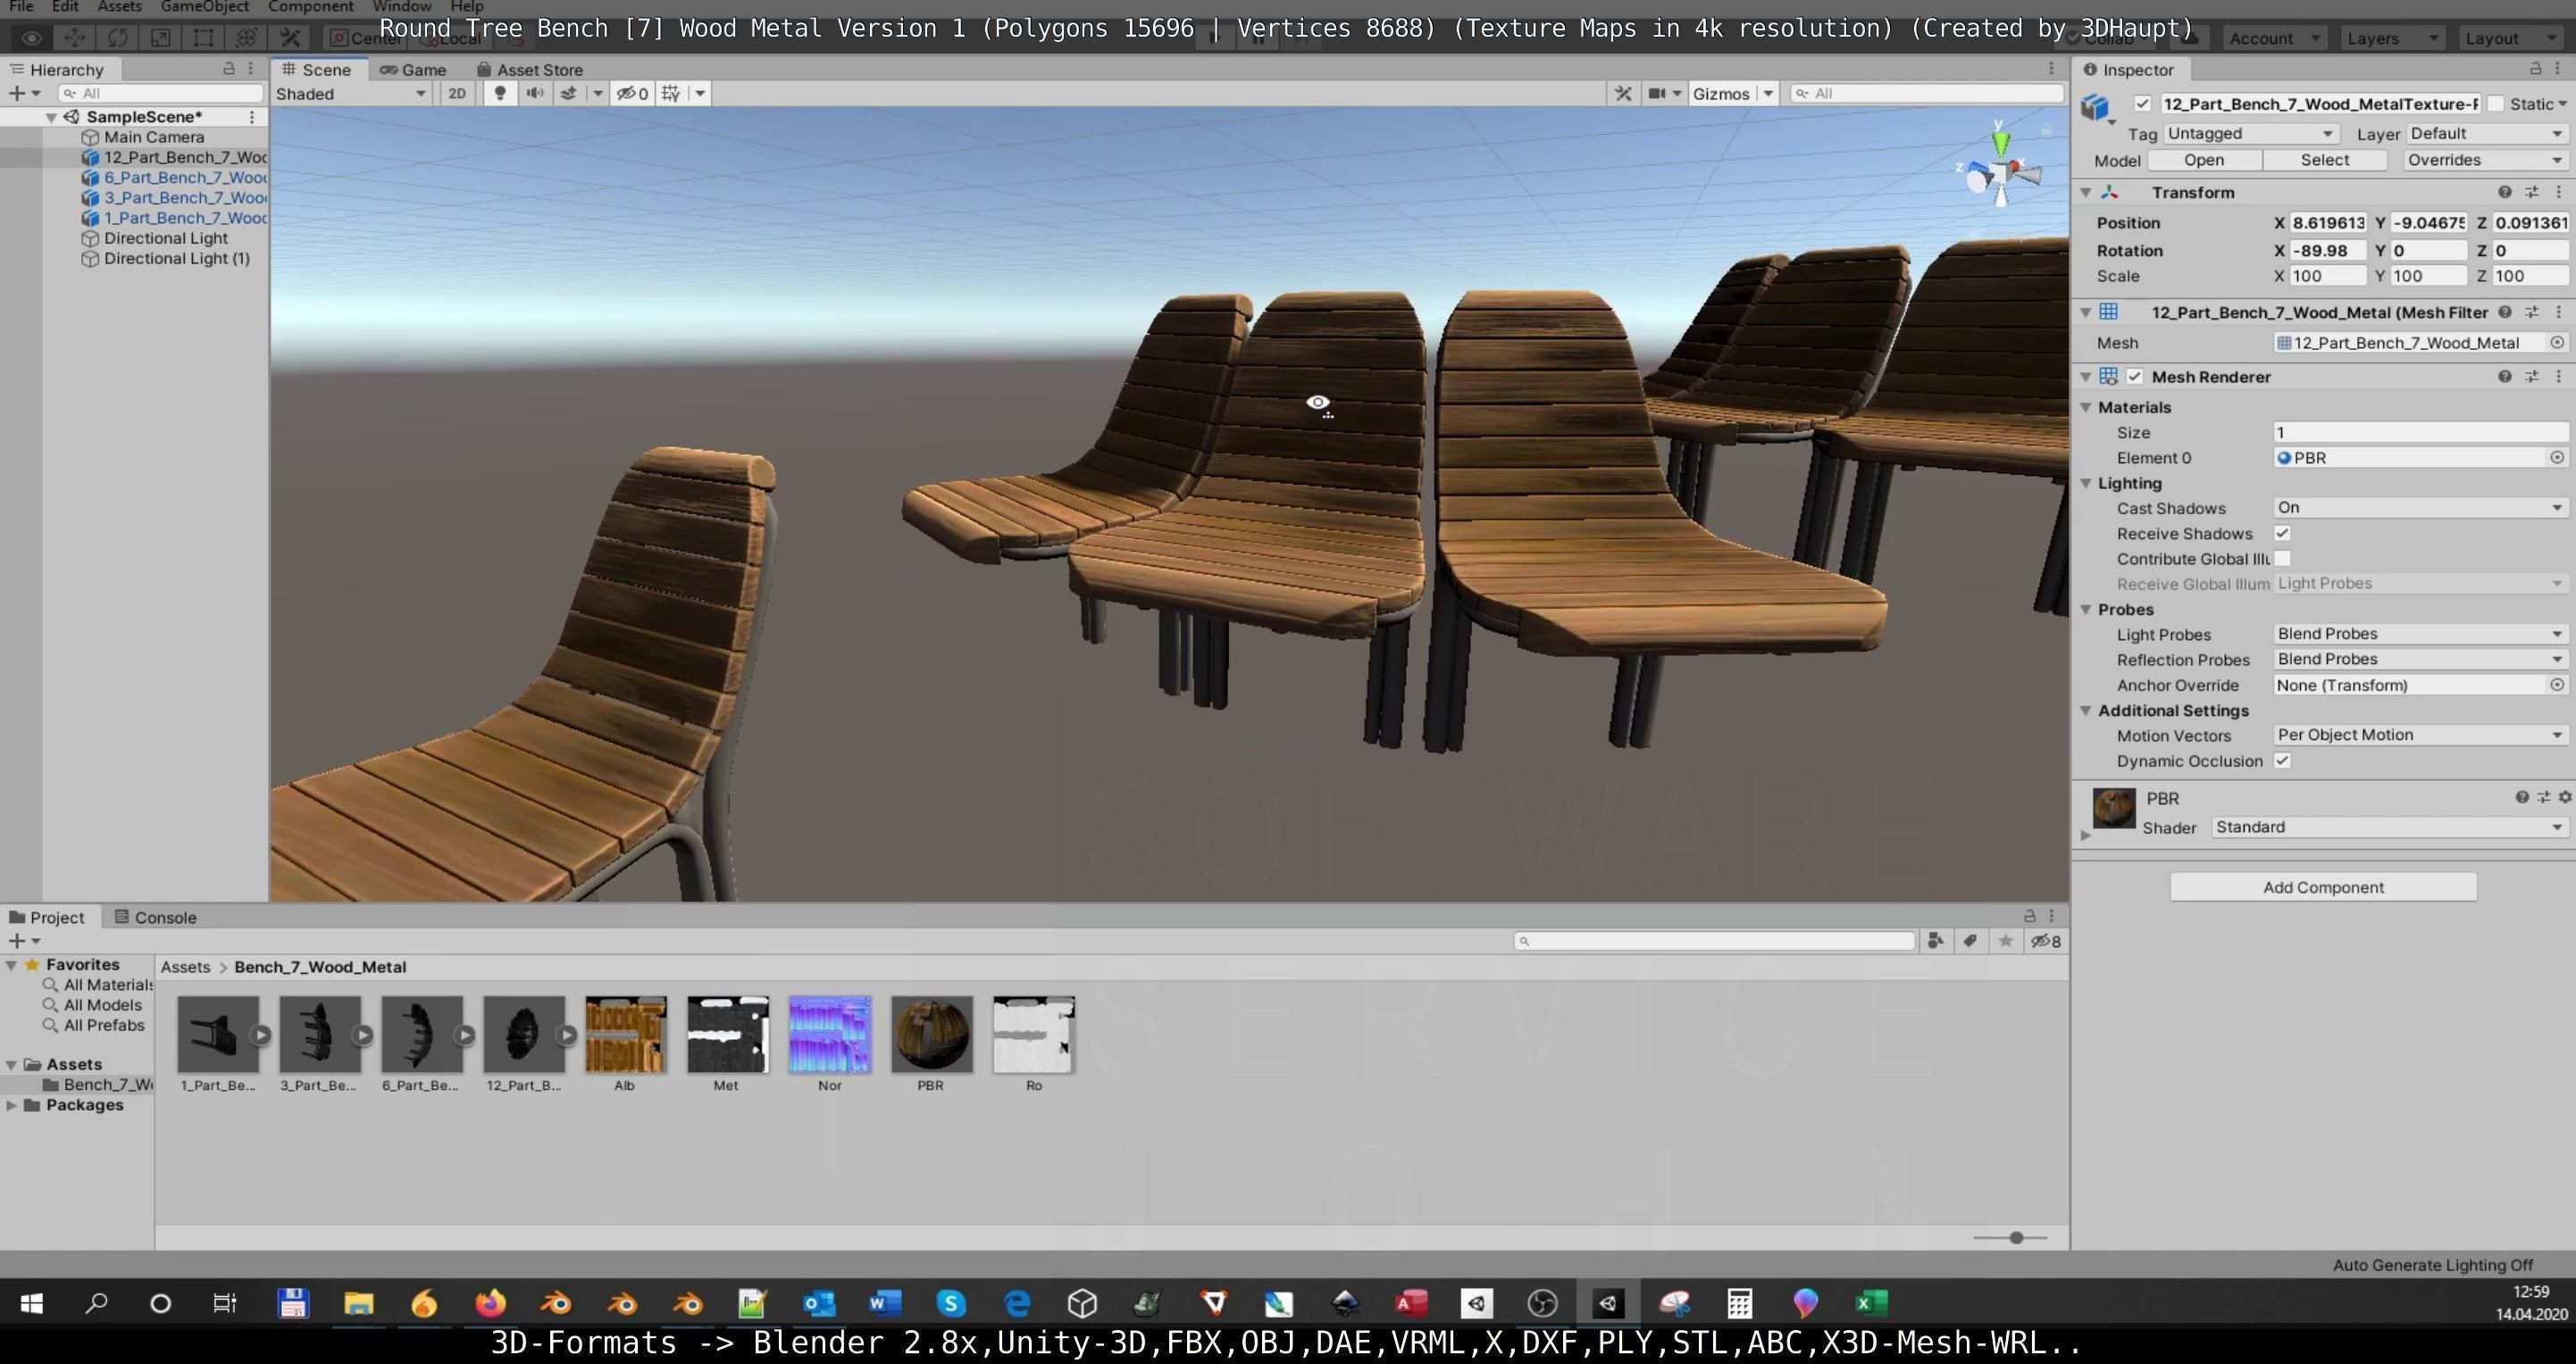Open Shader Standard dropdown
The width and height of the screenshot is (2576, 1364).
pyautogui.click(x=2389, y=827)
